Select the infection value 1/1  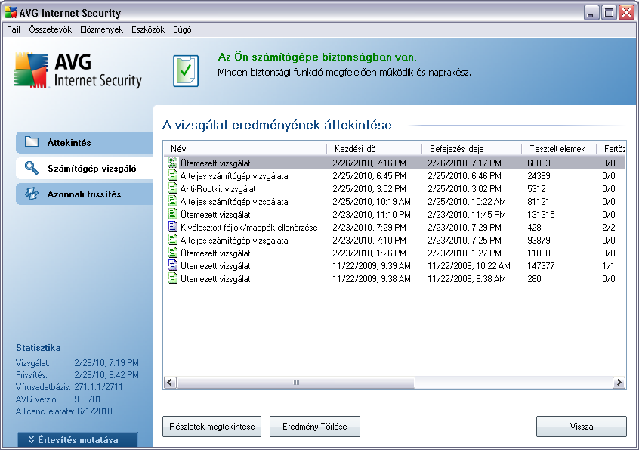tap(608, 266)
